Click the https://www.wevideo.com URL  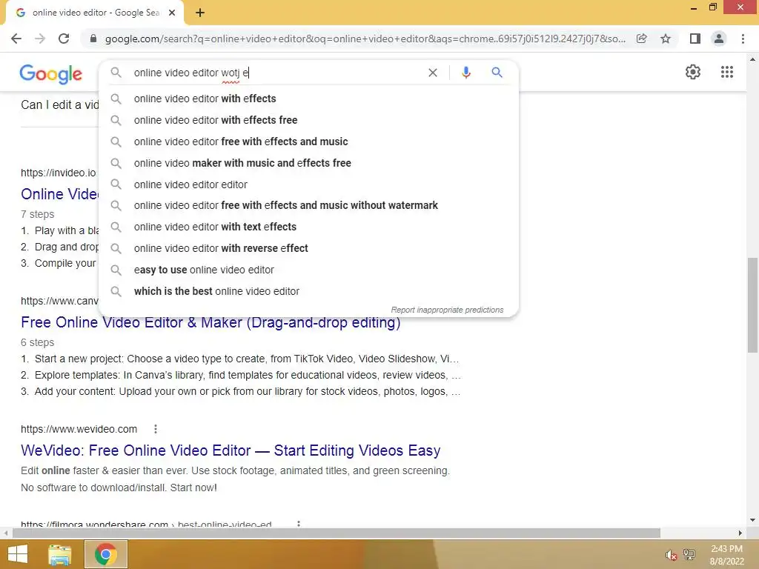pos(79,429)
